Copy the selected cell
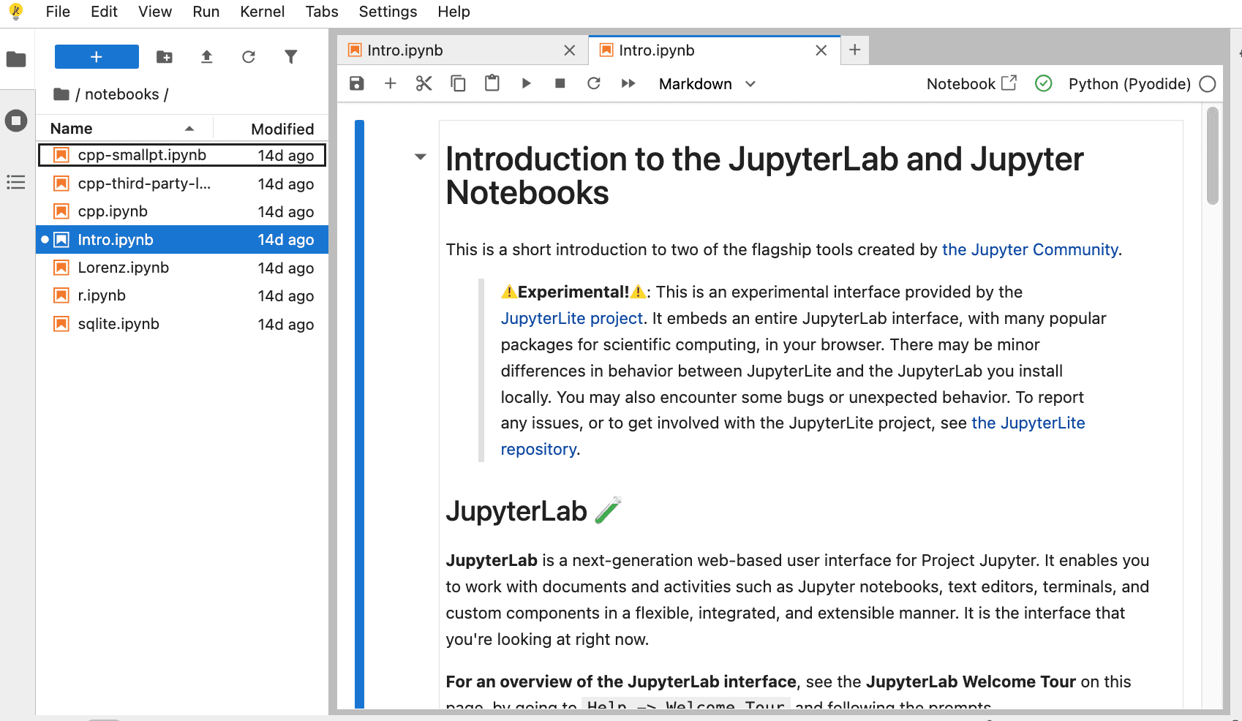Viewport: 1242px width, 721px height. click(458, 83)
